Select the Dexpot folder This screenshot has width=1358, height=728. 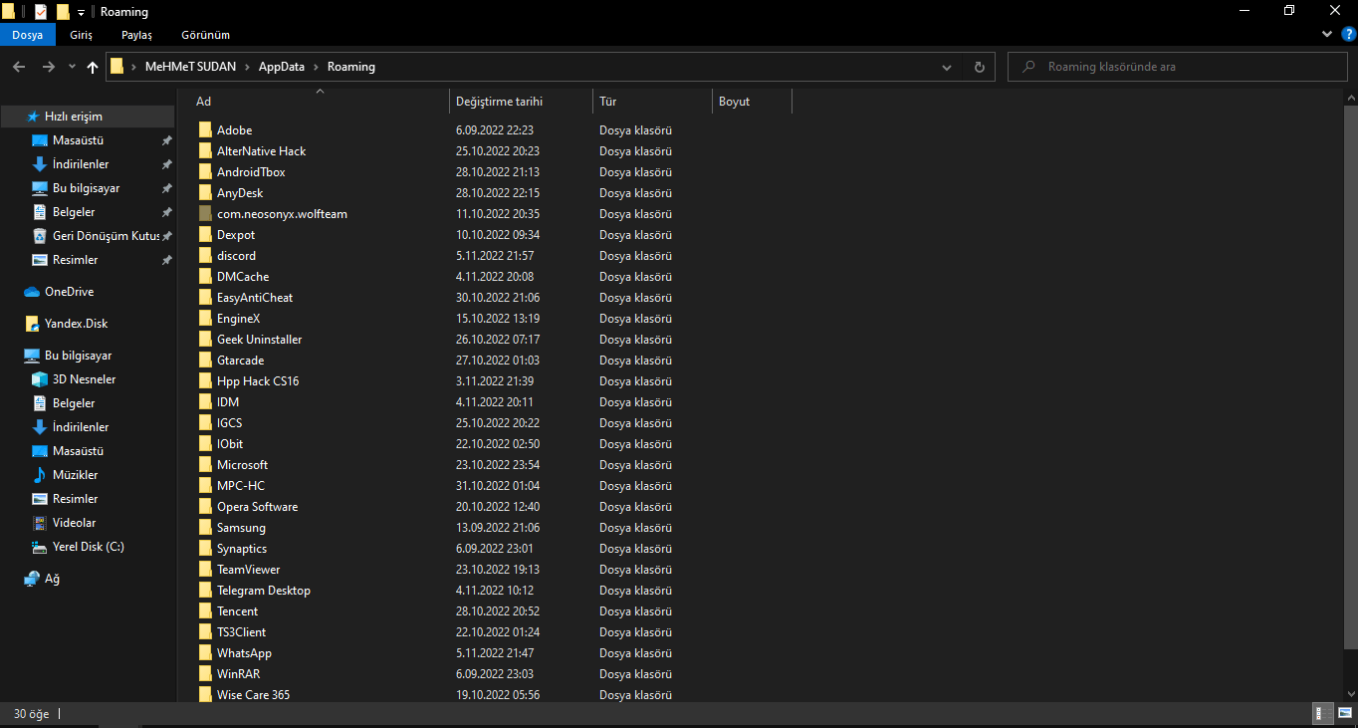[x=236, y=235]
